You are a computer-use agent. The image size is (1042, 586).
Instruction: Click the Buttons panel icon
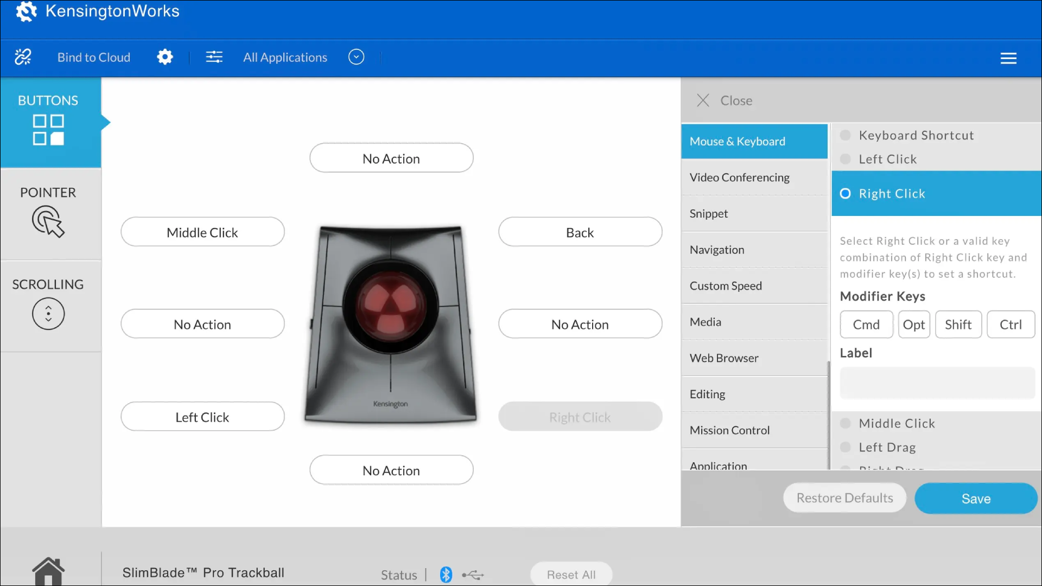pyautogui.click(x=47, y=129)
